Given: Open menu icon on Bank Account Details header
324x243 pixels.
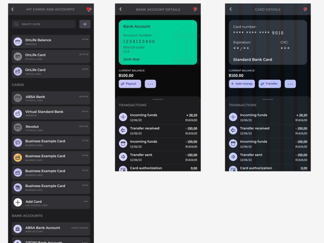Looking at the screenshot, I should click(x=195, y=9).
